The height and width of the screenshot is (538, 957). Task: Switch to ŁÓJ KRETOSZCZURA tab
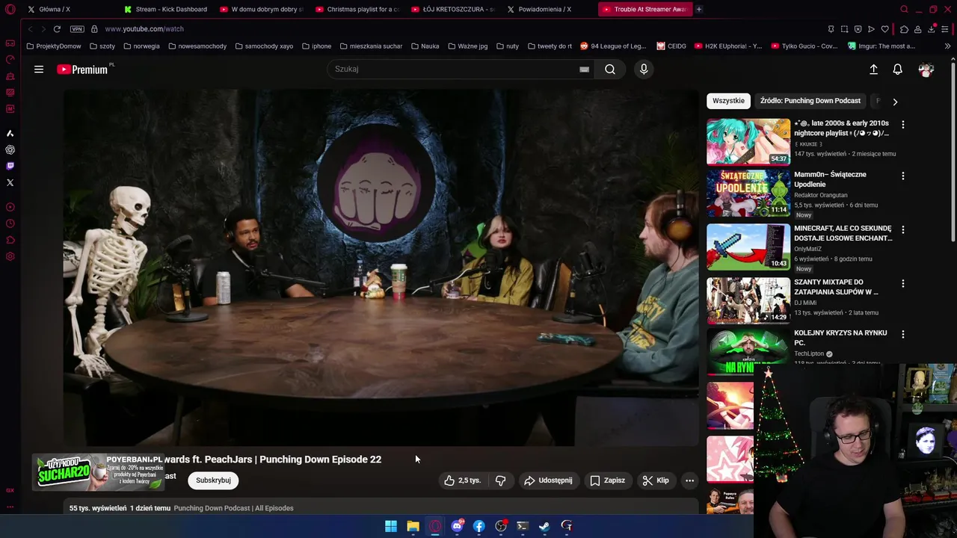coord(453,10)
